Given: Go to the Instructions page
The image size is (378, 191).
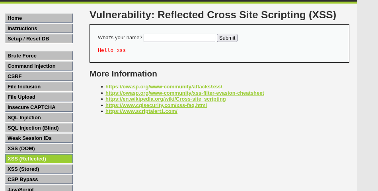Looking at the screenshot, I should tap(39, 29).
